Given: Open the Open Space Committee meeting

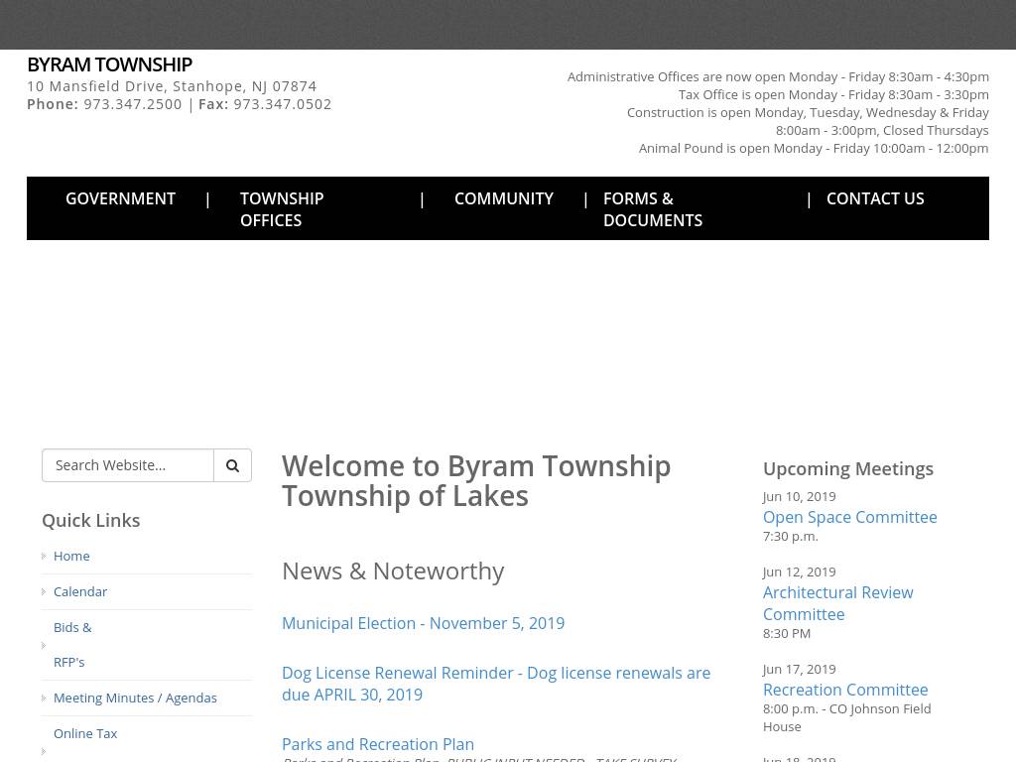Looking at the screenshot, I should pyautogui.click(x=849, y=517).
